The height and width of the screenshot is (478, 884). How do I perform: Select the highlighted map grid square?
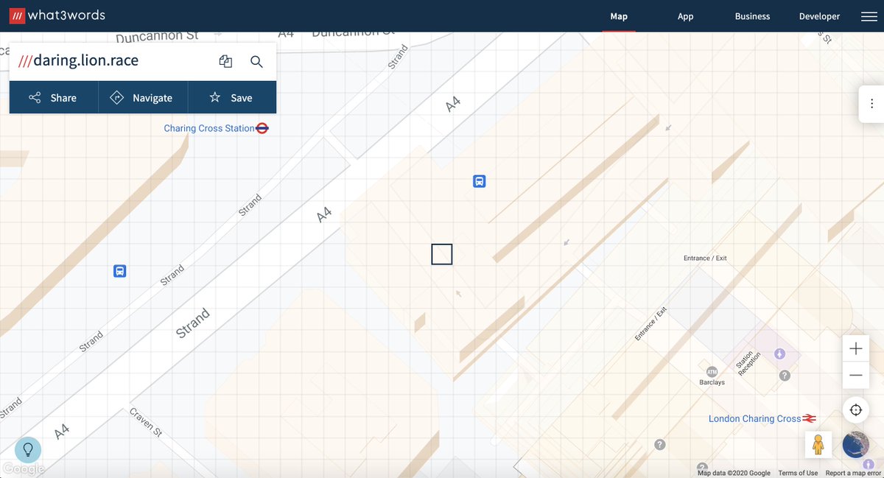(x=442, y=254)
